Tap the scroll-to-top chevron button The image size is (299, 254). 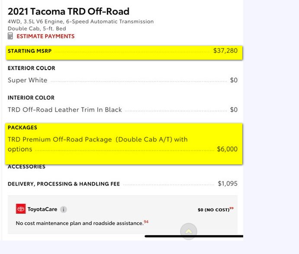(189, 231)
